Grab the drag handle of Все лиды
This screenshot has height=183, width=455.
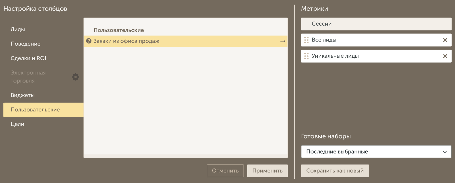pyautogui.click(x=306, y=40)
